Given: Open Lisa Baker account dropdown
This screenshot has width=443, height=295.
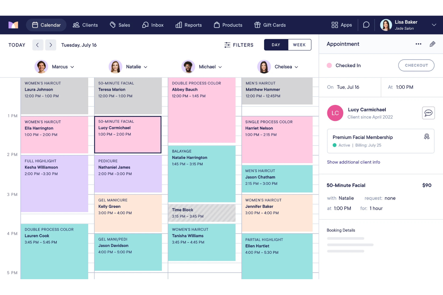Looking at the screenshot, I should [x=434, y=25].
